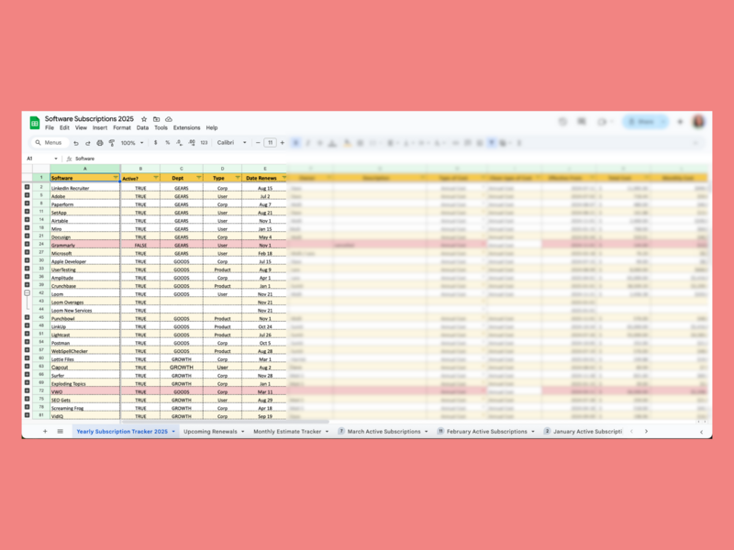Open the Format menu

tap(122, 127)
